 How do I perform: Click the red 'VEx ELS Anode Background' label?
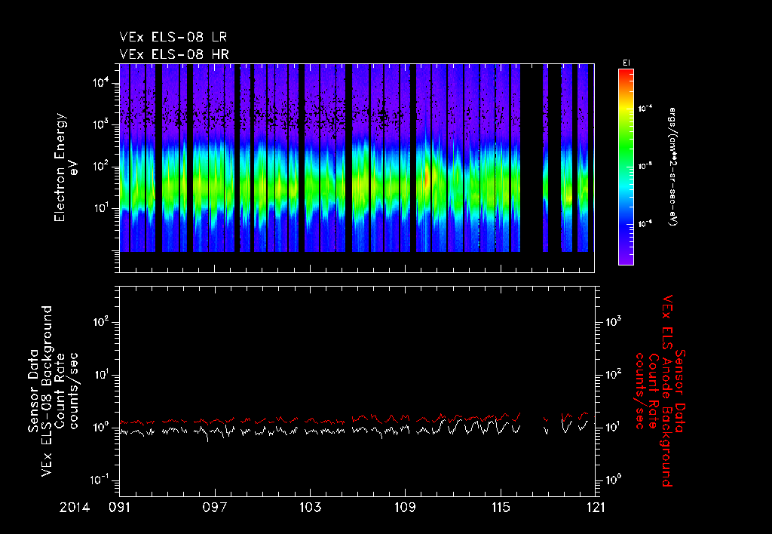pos(667,391)
